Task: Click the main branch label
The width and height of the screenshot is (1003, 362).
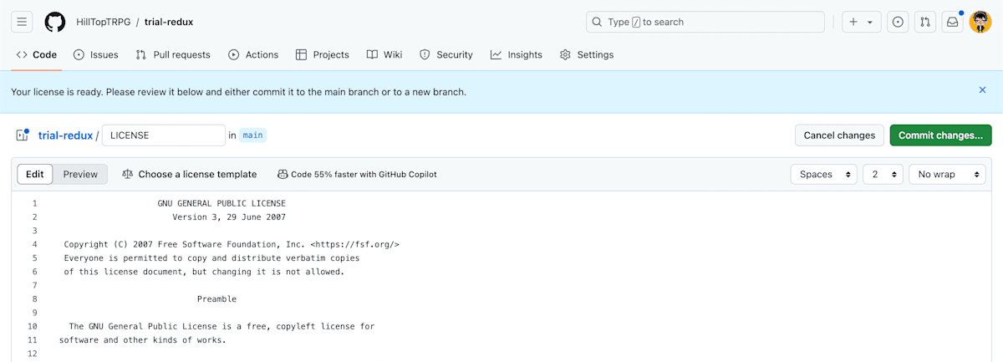Action: pyautogui.click(x=252, y=135)
